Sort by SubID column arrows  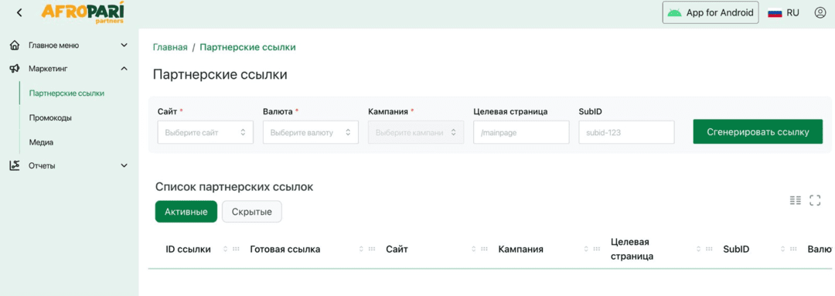click(783, 249)
